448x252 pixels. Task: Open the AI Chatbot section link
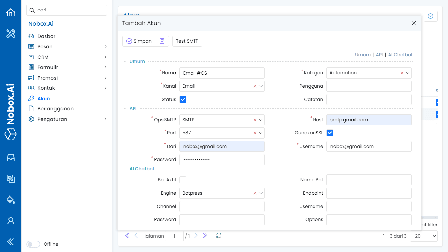[x=400, y=55]
